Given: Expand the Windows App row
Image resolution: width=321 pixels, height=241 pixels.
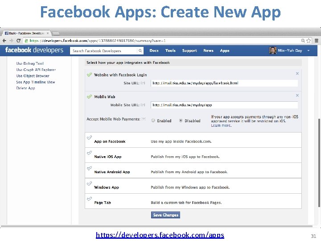Looking at the screenshot, I should tap(193, 186).
